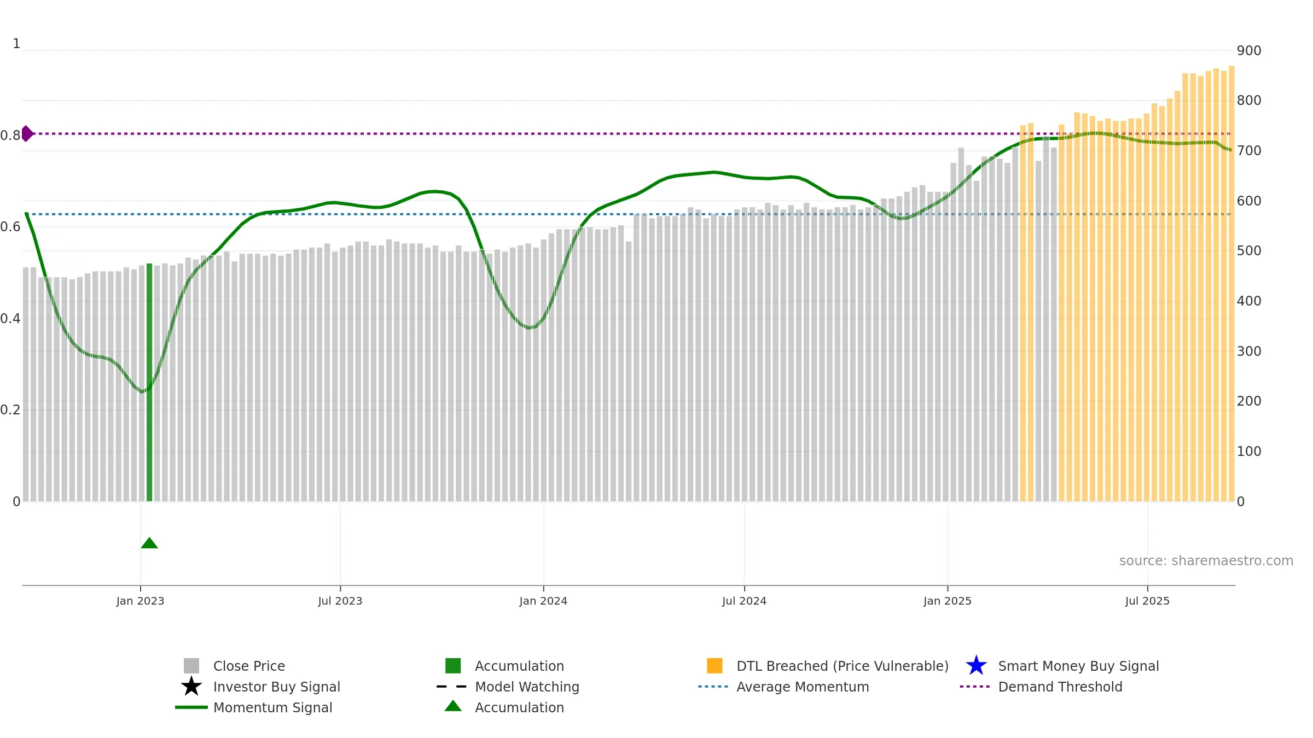
Task: Click the orange DTL Breached legend swatch
Action: coord(714,665)
